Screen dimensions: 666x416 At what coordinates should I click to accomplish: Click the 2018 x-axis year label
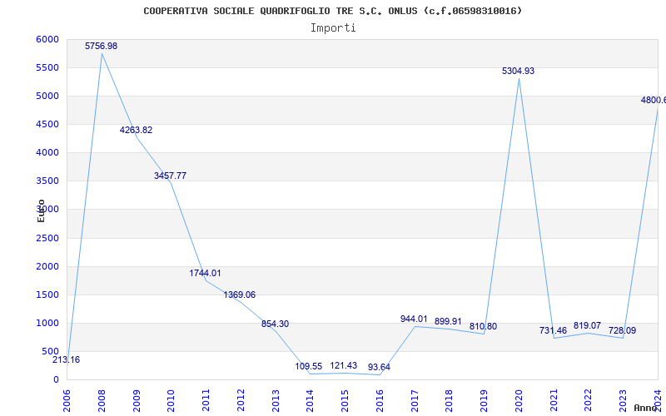coord(450,400)
